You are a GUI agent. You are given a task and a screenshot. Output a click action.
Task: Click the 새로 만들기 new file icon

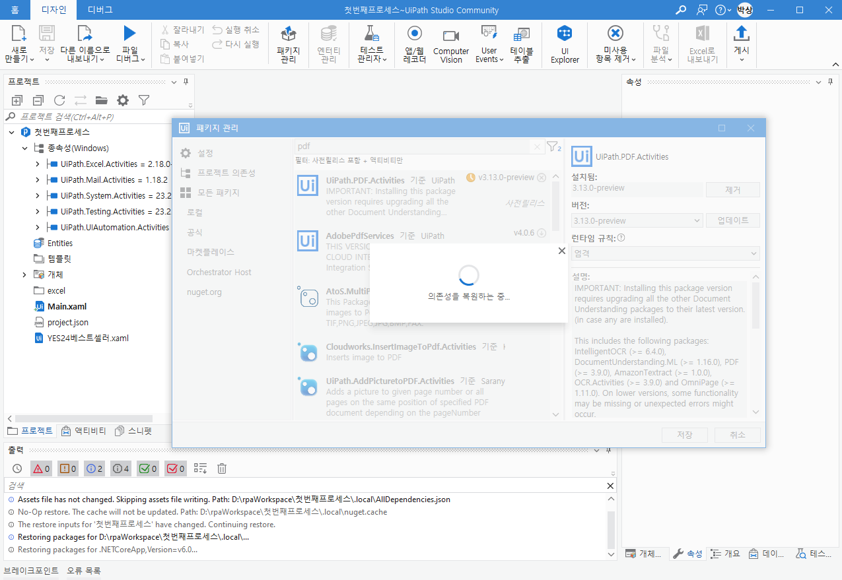click(x=18, y=34)
